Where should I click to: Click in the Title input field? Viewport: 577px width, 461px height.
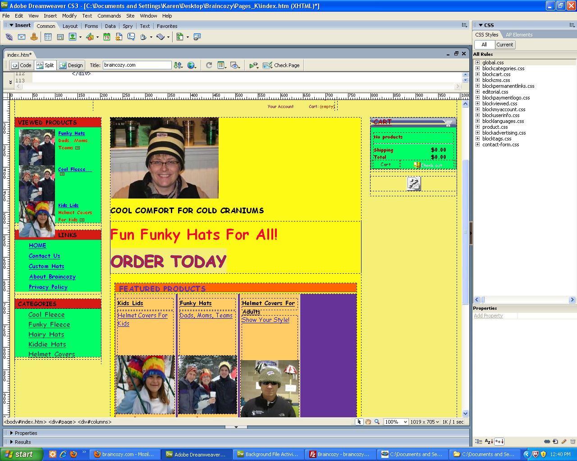[137, 65]
